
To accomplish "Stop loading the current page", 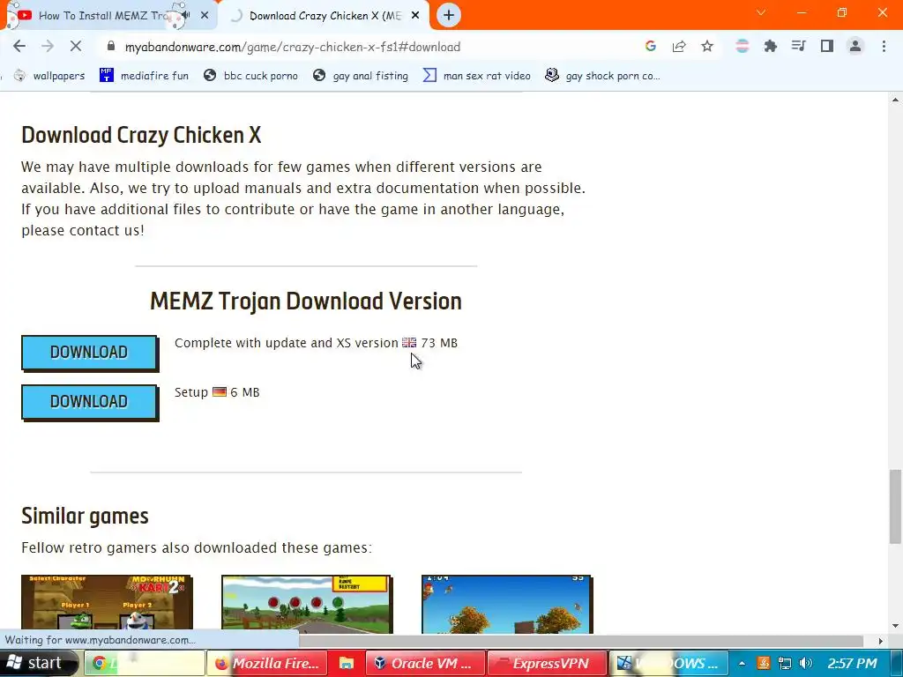I will point(76,47).
